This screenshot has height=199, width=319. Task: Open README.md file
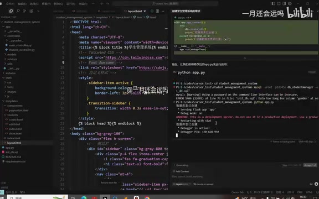(x=13, y=157)
